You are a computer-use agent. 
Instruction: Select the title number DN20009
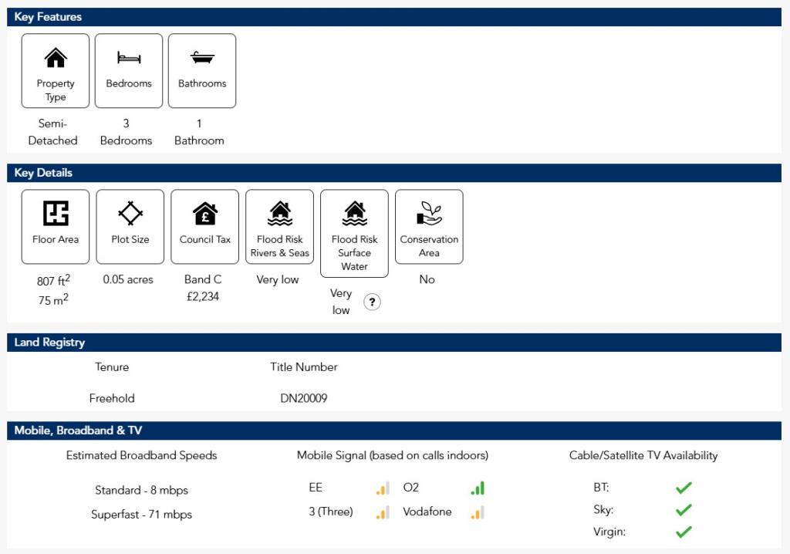point(303,398)
